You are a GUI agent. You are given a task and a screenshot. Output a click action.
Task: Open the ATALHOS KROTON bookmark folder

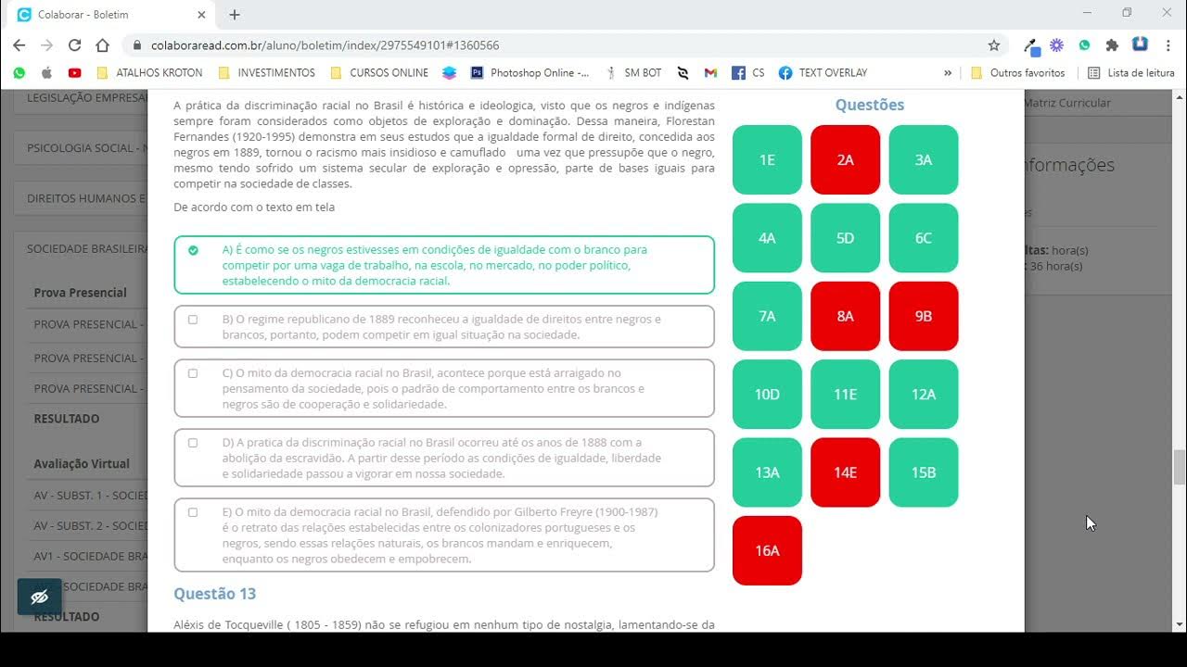coord(149,72)
